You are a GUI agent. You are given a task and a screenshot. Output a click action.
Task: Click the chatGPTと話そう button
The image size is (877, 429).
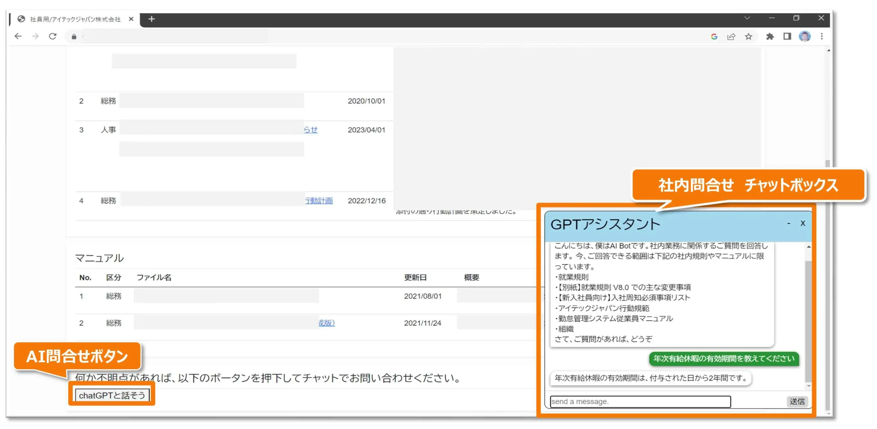[x=112, y=395]
